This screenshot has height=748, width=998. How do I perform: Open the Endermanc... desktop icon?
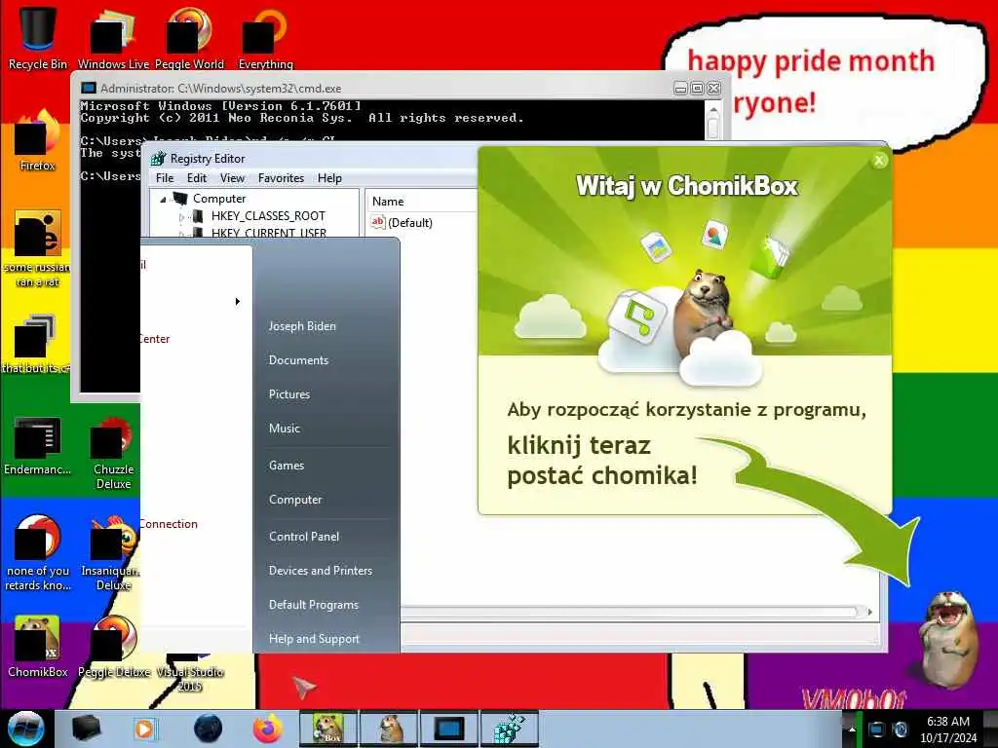pos(38,445)
